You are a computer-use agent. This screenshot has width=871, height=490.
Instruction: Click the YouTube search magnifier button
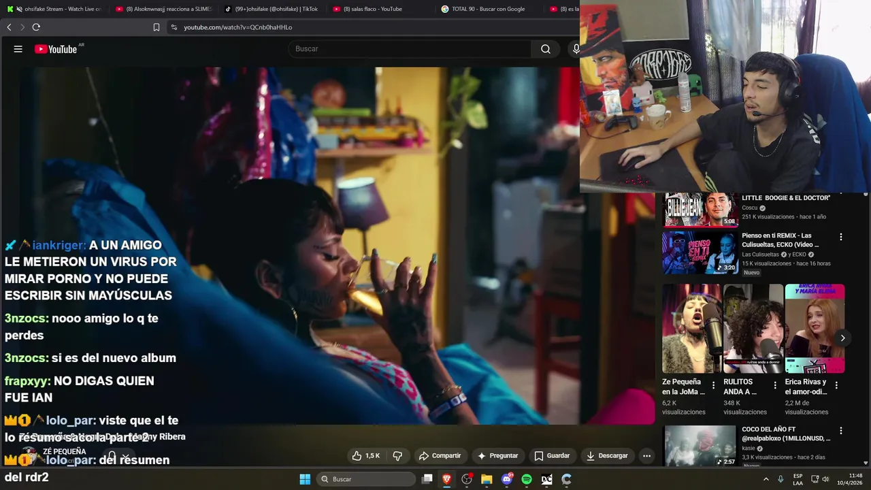click(x=546, y=49)
